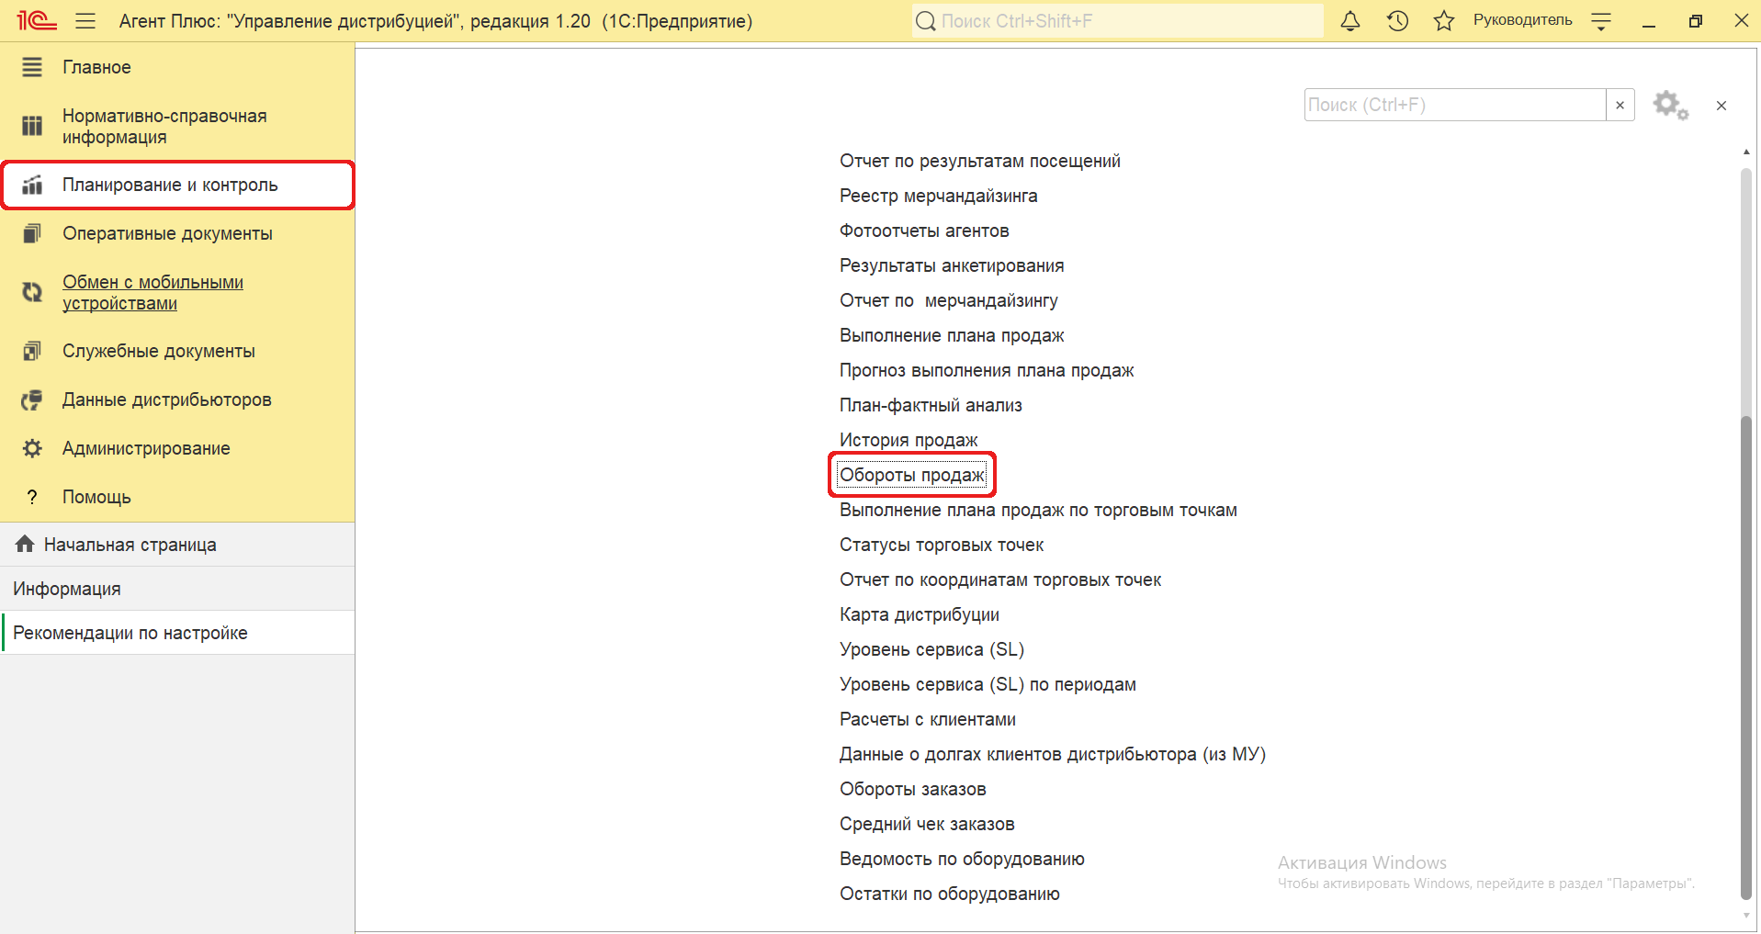
Task: Switch to the Информация tab
Action: point(177,589)
